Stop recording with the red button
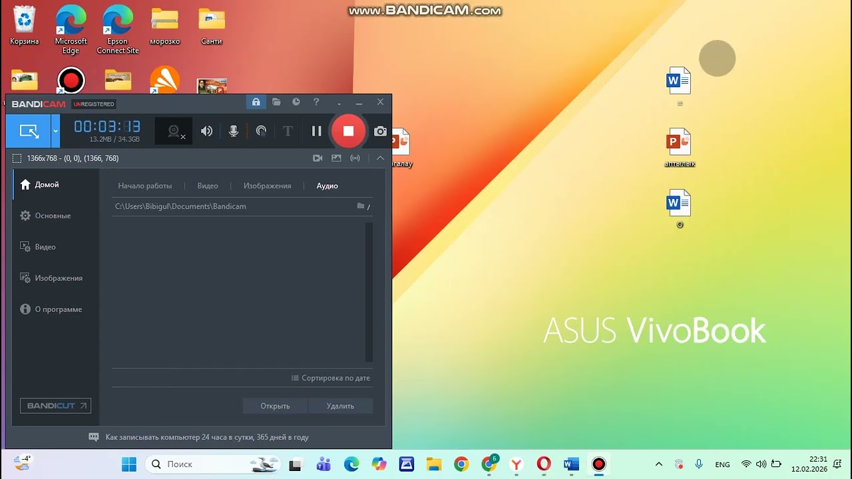852x479 pixels. tap(348, 131)
